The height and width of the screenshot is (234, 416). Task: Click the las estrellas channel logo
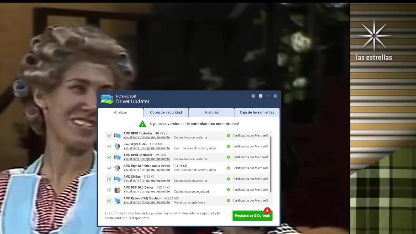click(x=374, y=40)
